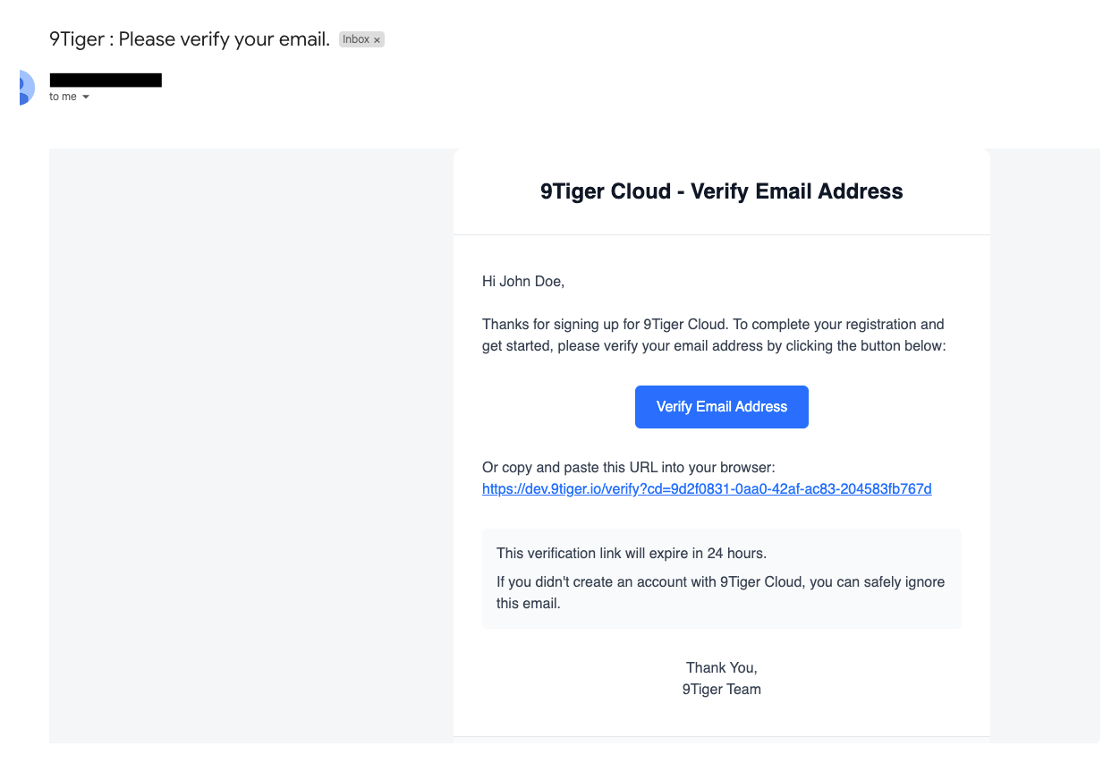The image size is (1120, 763).
Task: Click the "safely ignore this email" sentence
Action: [x=720, y=592]
